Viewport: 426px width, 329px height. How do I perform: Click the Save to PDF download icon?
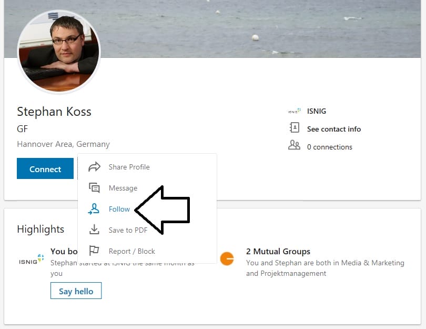94,230
